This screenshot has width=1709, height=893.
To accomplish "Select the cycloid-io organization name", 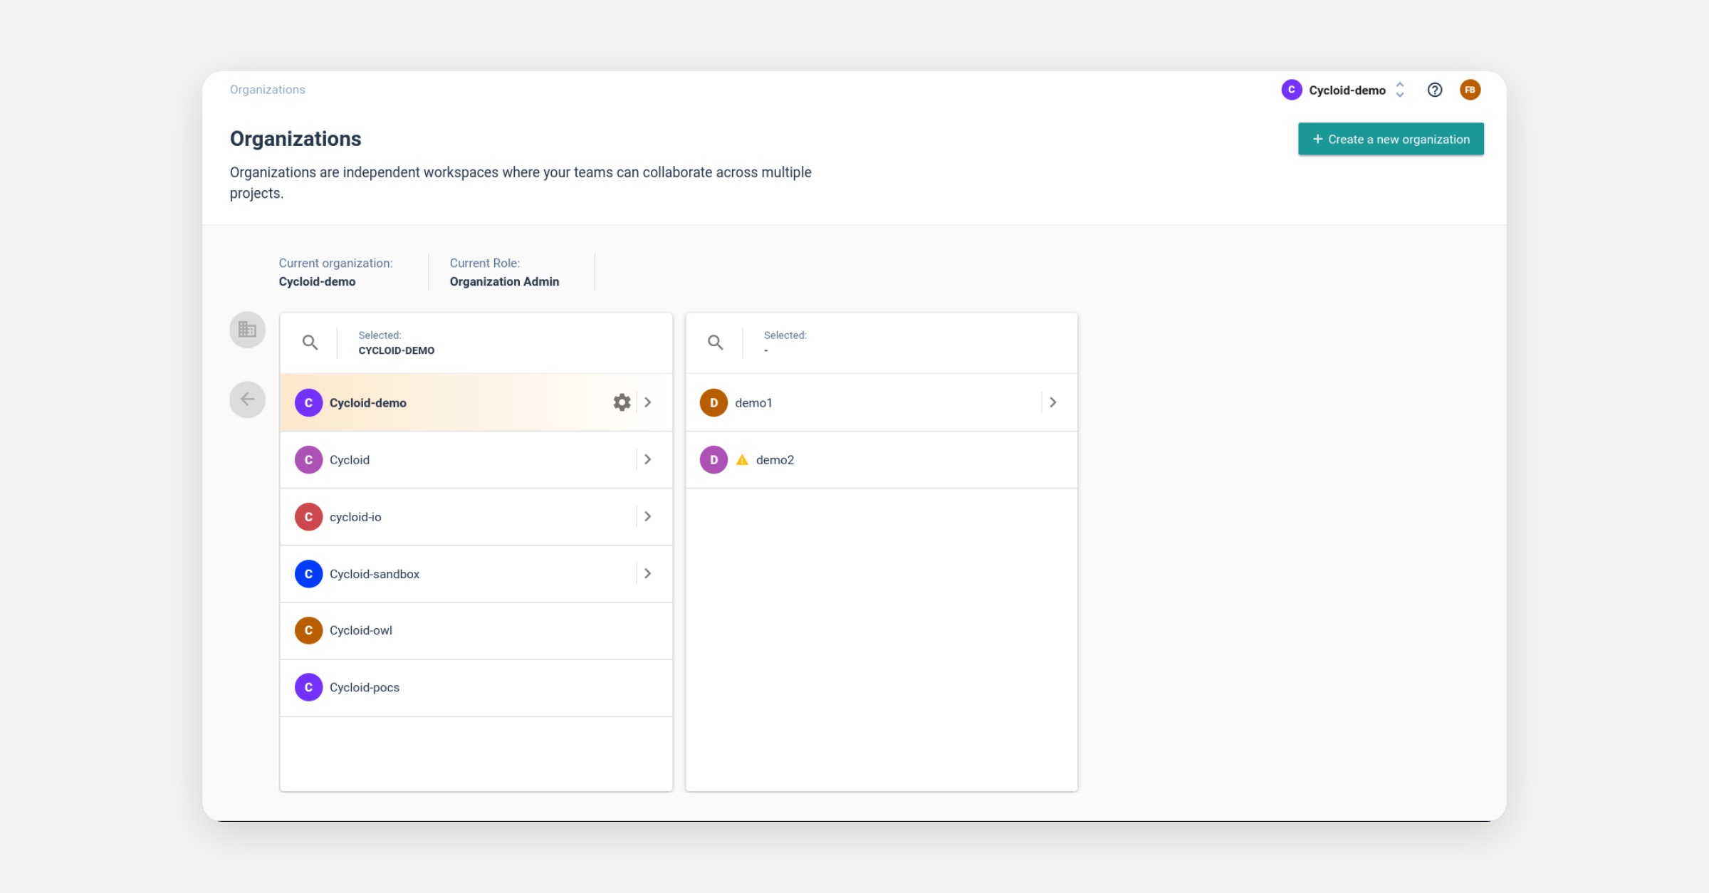I will click(x=355, y=517).
